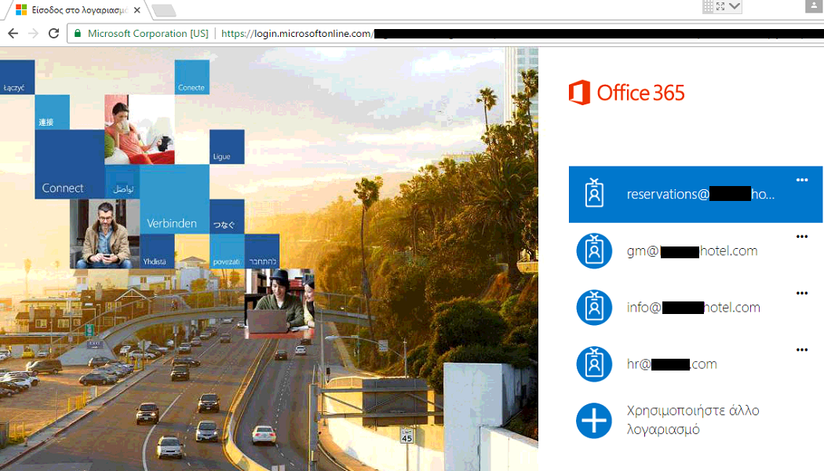Image resolution: width=824 pixels, height=471 pixels.
Task: Click 'Χρησιμοποιήστε άλλο λογαριασμό' link
Action: point(693,419)
